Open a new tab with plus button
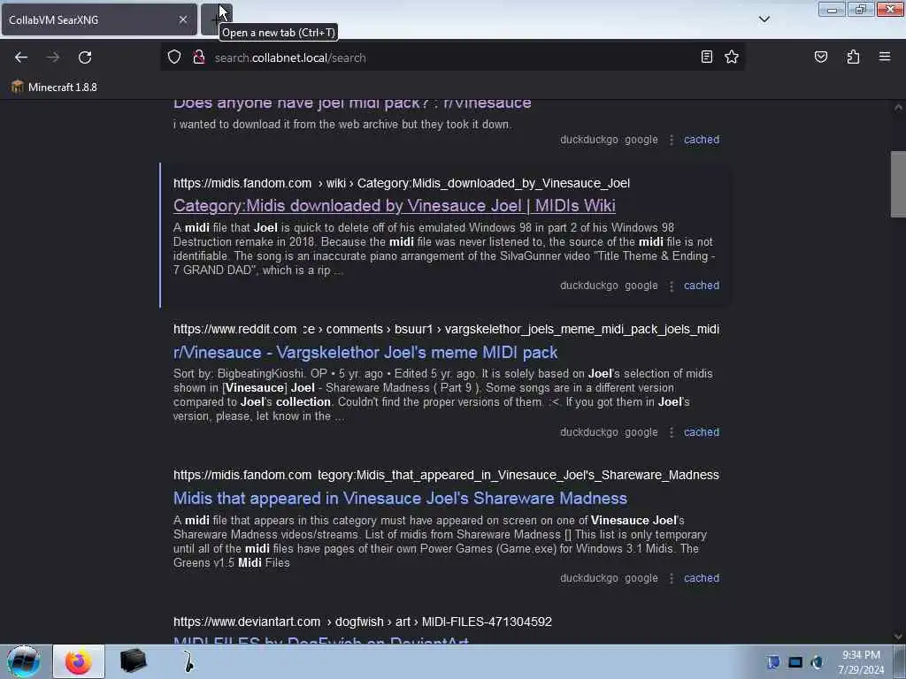Viewport: 906px width, 679px height. coord(216,19)
